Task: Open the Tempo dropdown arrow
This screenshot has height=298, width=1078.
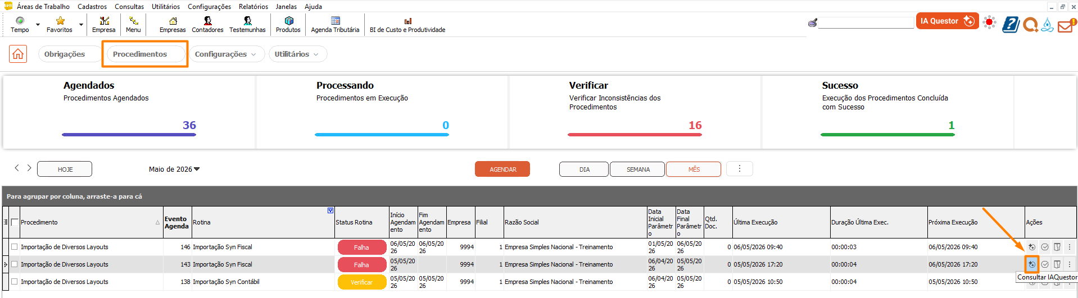Action: click(38, 25)
